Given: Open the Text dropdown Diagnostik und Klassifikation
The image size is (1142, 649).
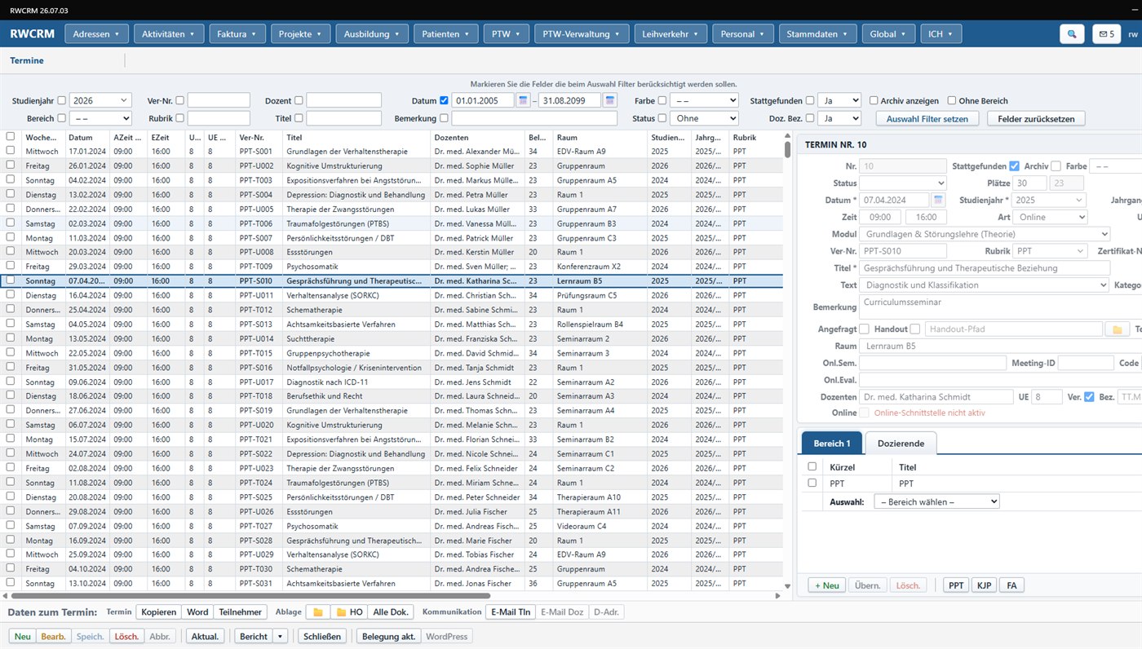Looking at the screenshot, I should pos(985,285).
